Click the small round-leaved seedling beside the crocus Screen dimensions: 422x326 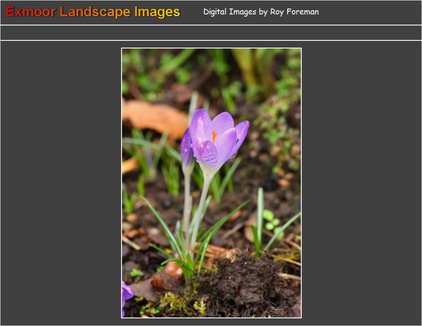coord(270,220)
